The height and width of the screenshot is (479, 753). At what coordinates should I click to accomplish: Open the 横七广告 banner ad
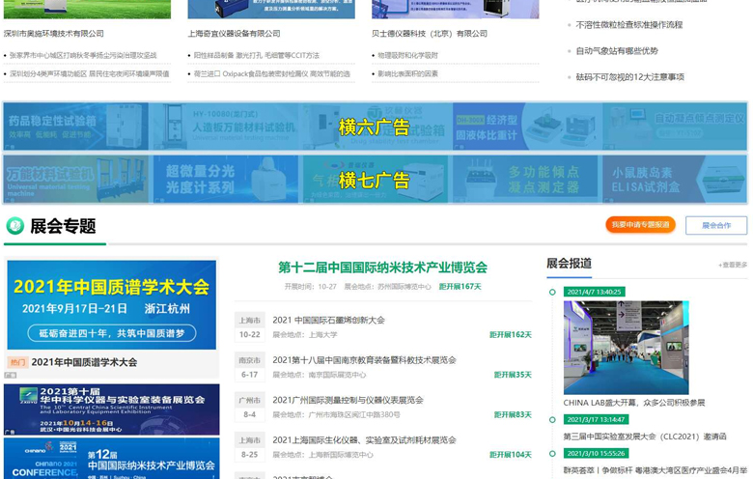click(375, 180)
